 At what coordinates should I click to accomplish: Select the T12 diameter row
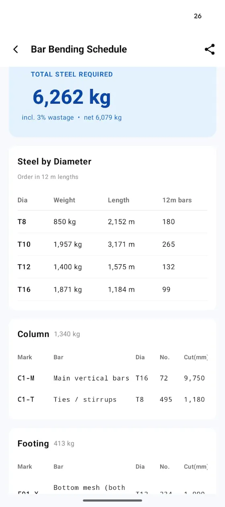pos(112,267)
